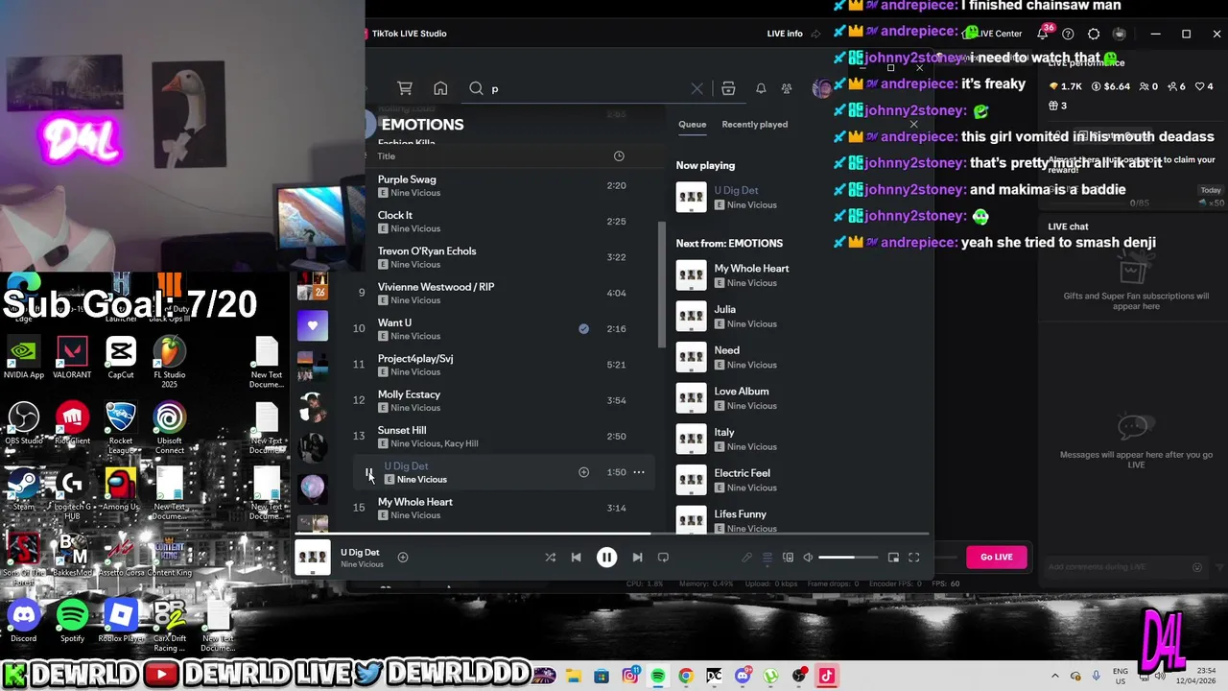Open Spotify notifications bell

[761, 89]
